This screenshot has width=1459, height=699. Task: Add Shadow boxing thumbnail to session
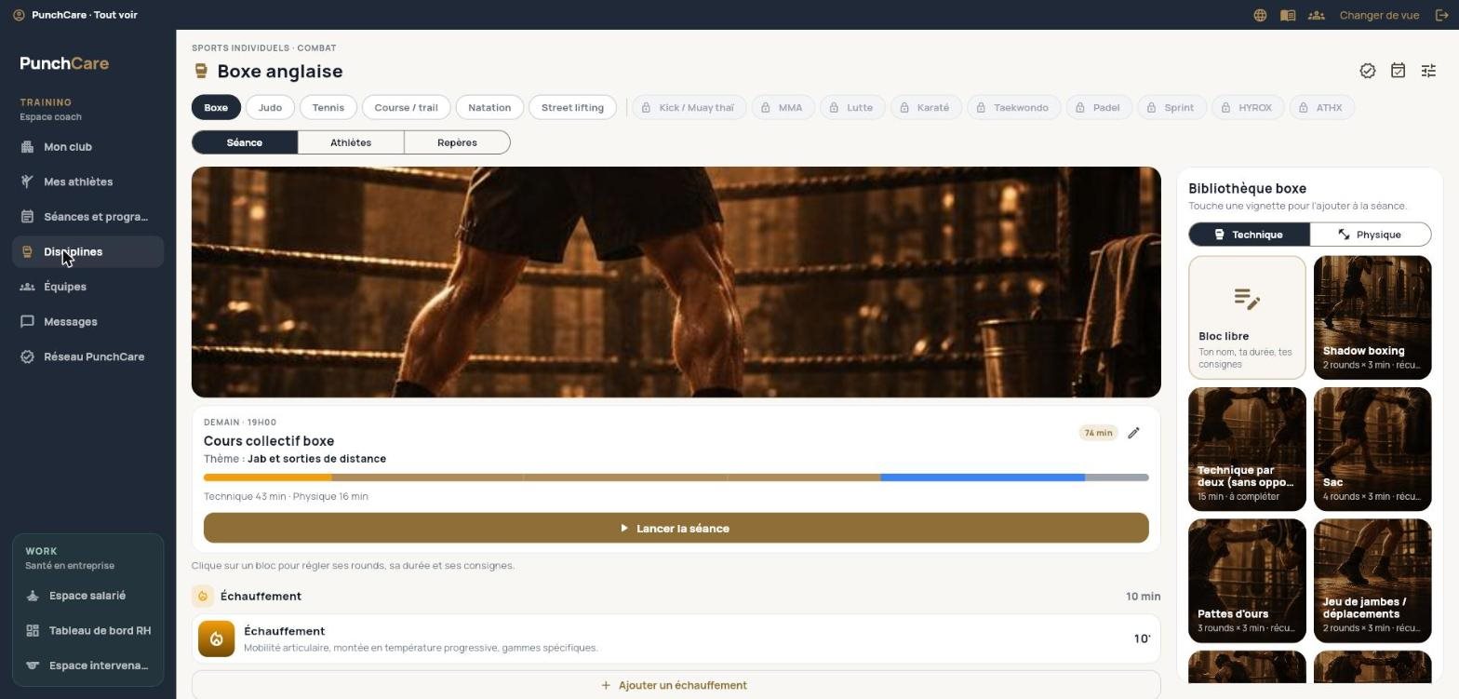[x=1372, y=317]
